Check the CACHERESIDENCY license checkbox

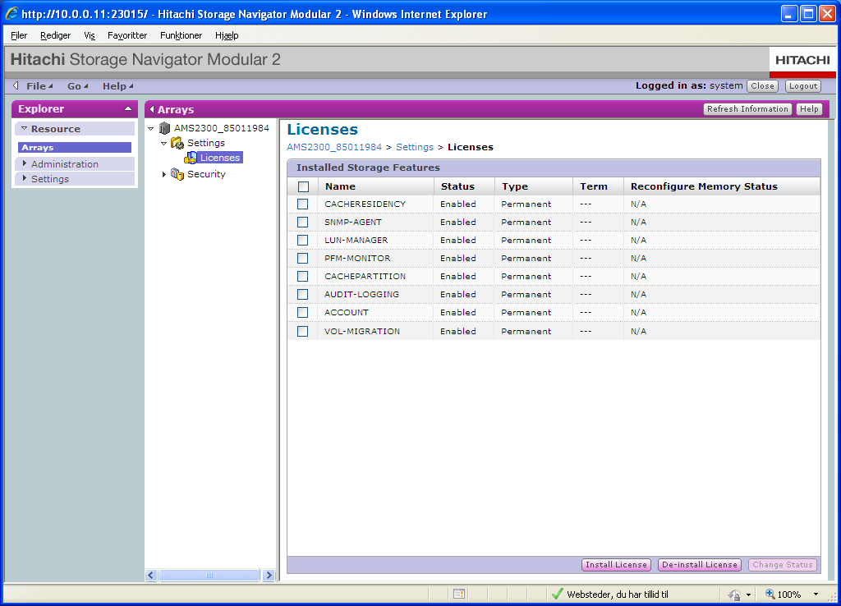[303, 204]
